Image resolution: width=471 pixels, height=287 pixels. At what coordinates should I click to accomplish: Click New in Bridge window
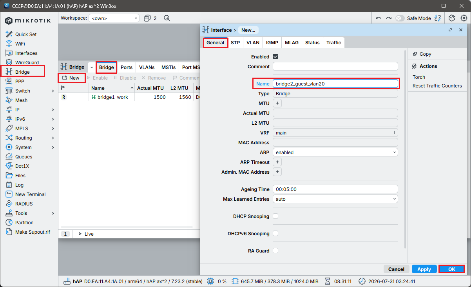(71, 78)
